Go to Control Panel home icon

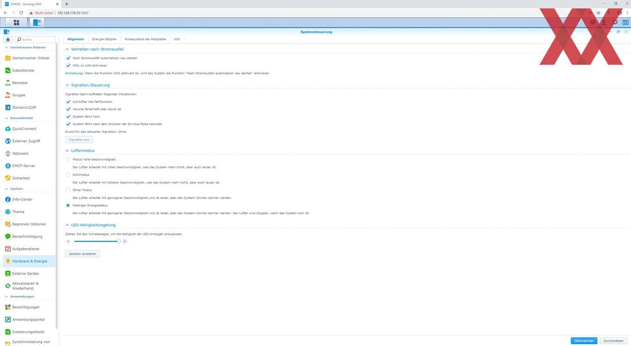8,39
